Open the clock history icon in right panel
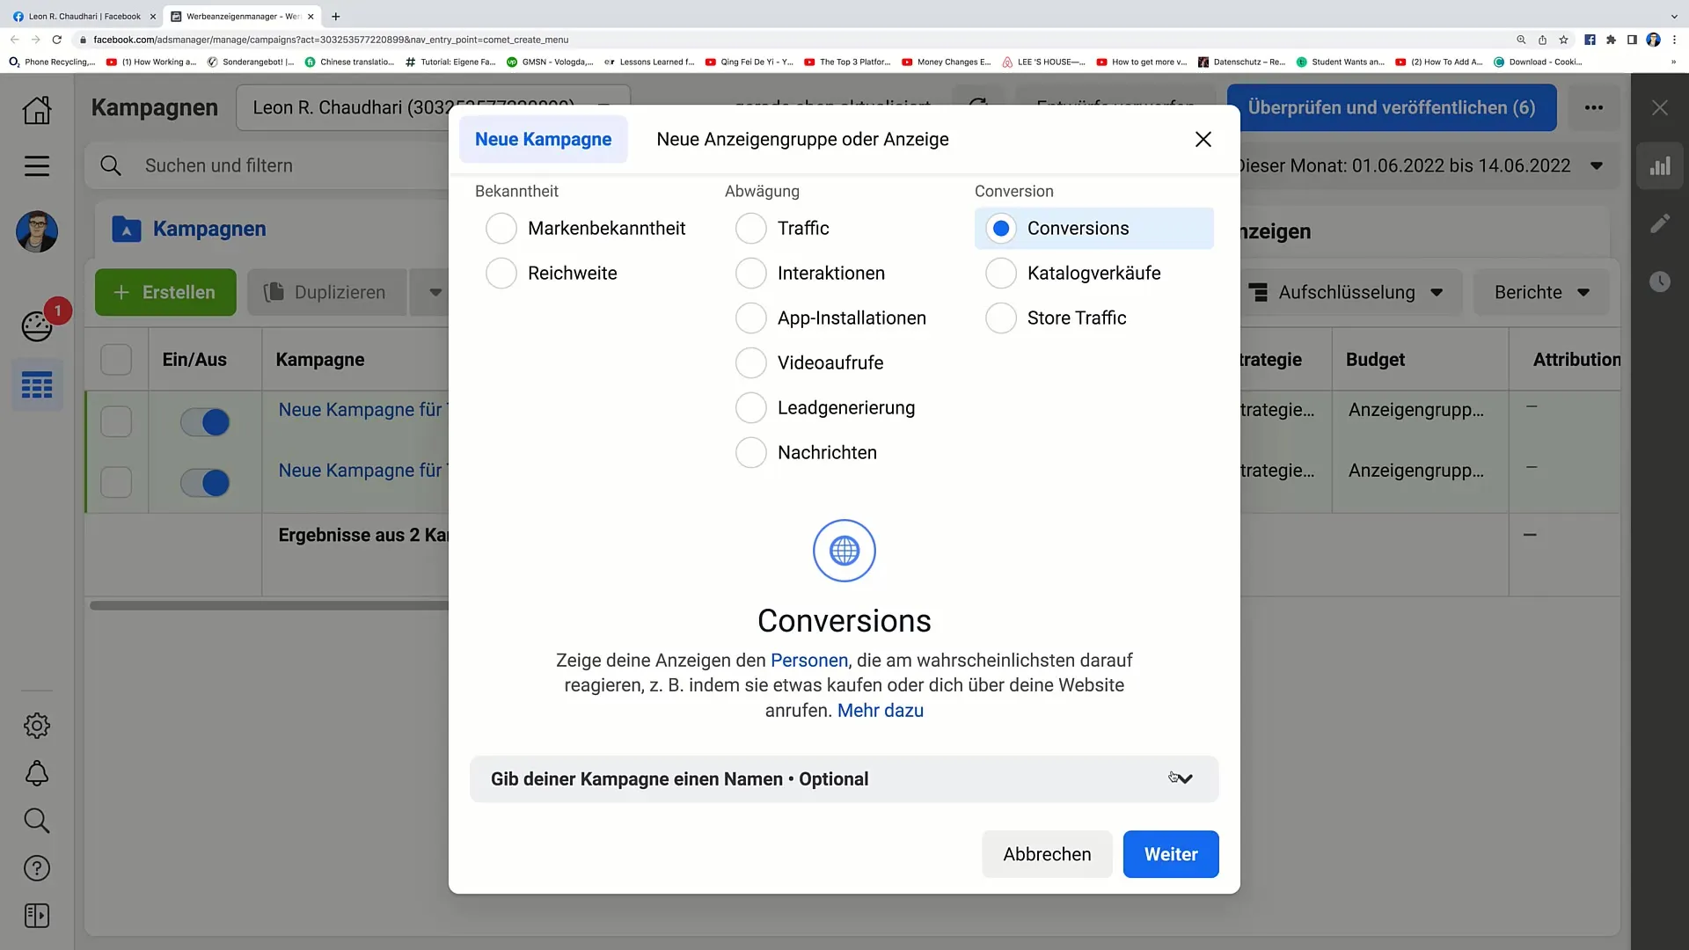 [1660, 281]
